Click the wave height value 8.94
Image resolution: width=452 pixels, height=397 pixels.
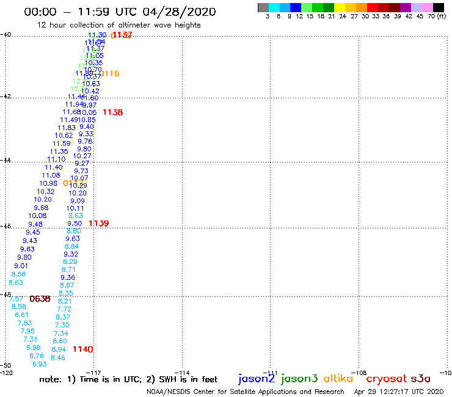pos(59,349)
